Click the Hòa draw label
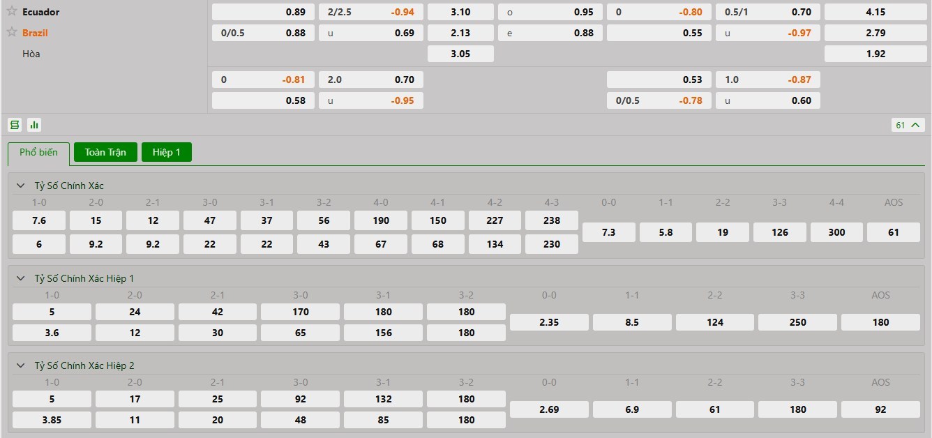Screen dimensions: 932x438 pos(31,54)
